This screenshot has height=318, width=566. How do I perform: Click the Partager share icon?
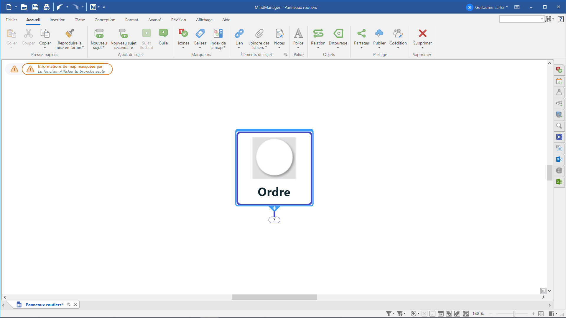(361, 34)
